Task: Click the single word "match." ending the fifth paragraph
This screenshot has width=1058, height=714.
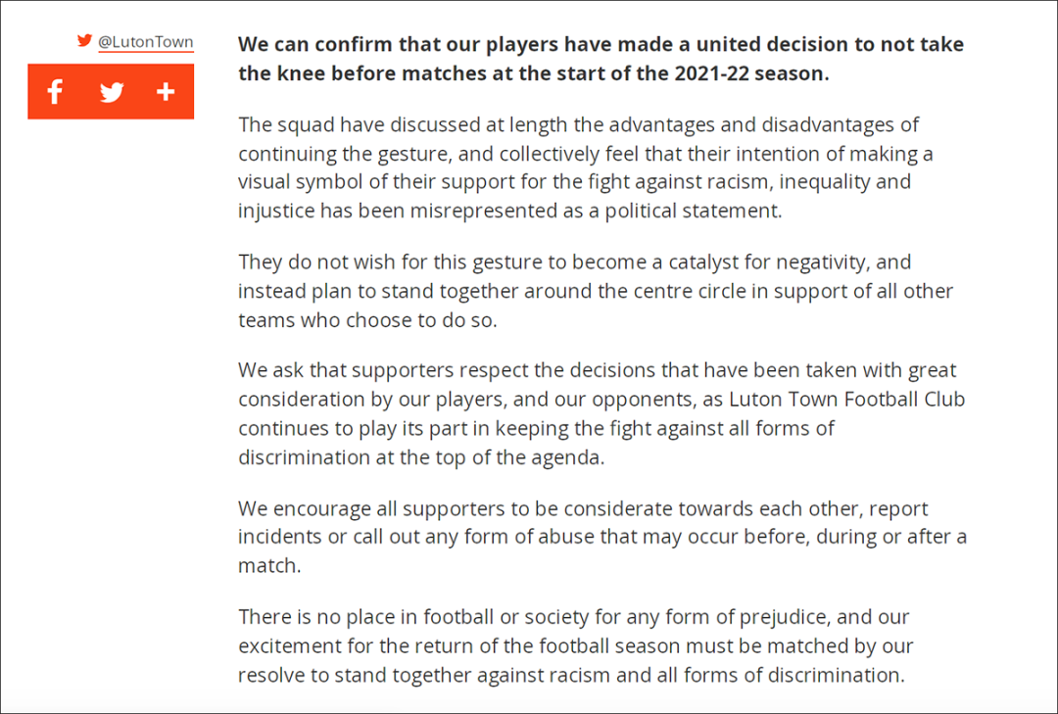Action: pos(269,565)
